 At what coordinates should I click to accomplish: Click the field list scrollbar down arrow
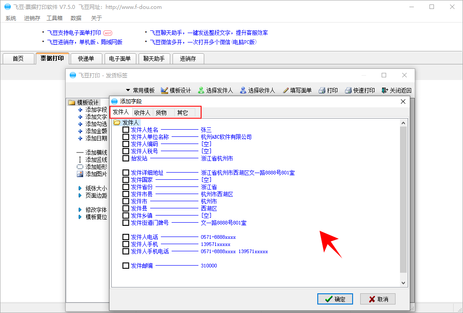click(404, 283)
